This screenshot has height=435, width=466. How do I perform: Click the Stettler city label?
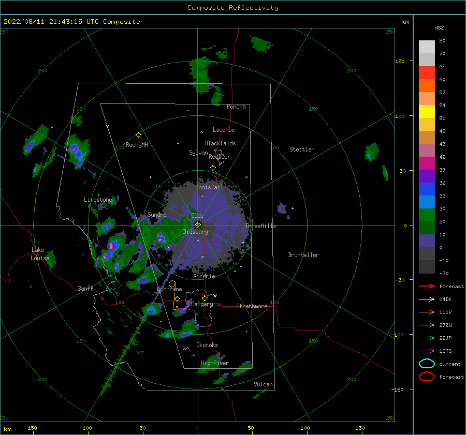[302, 149]
